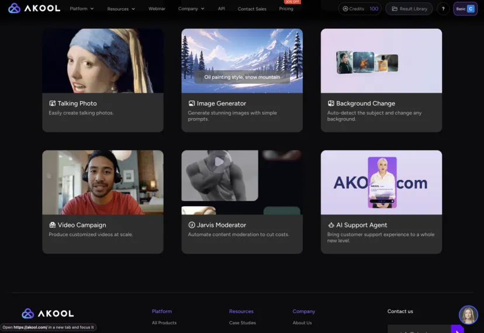Expand the Platform dropdown menu

[82, 9]
